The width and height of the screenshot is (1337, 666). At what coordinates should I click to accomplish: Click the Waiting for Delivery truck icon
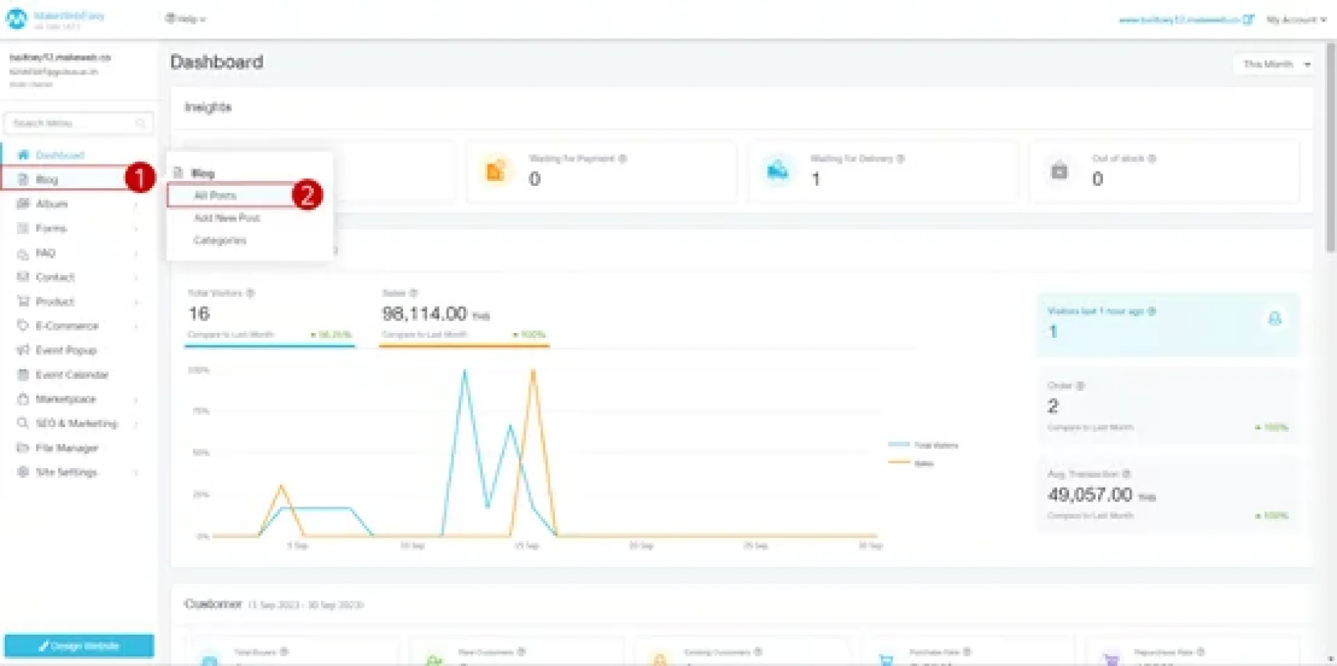pos(777,170)
